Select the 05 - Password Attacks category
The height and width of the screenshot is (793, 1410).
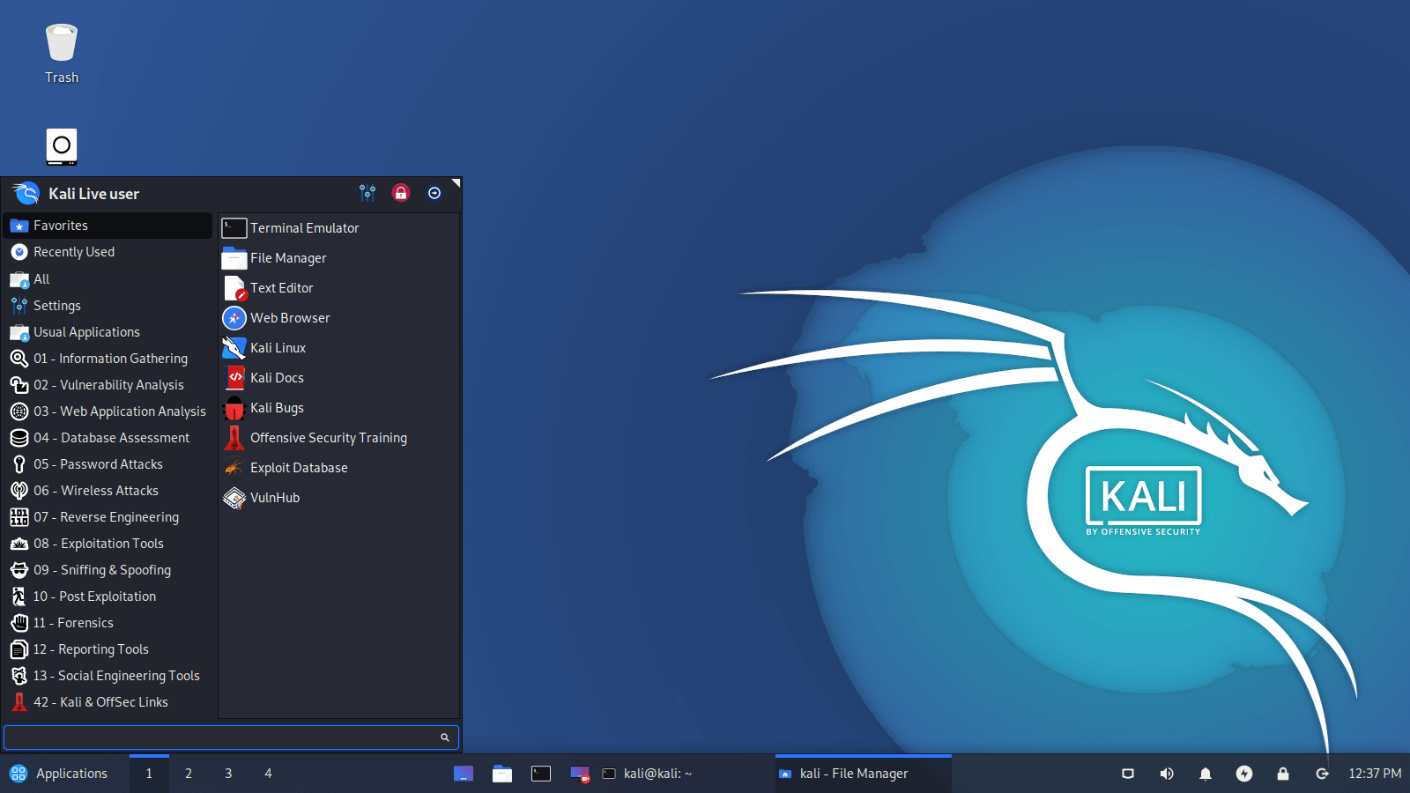point(98,463)
